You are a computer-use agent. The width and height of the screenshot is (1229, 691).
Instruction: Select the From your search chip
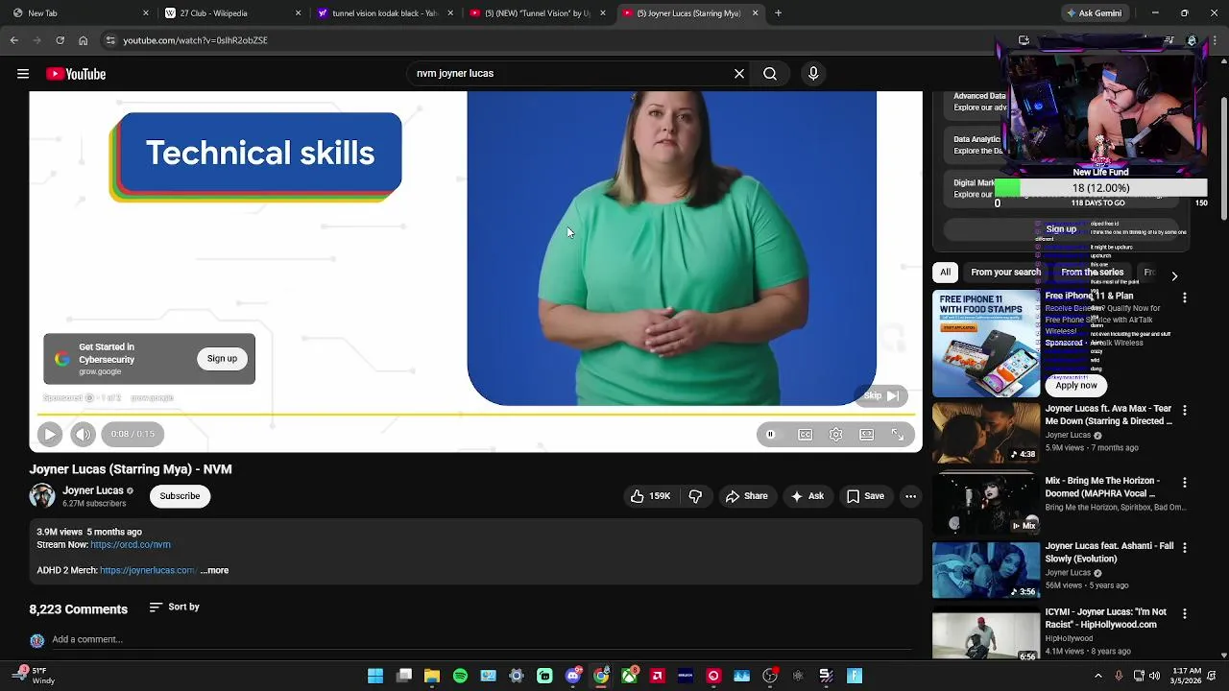[1005, 273]
